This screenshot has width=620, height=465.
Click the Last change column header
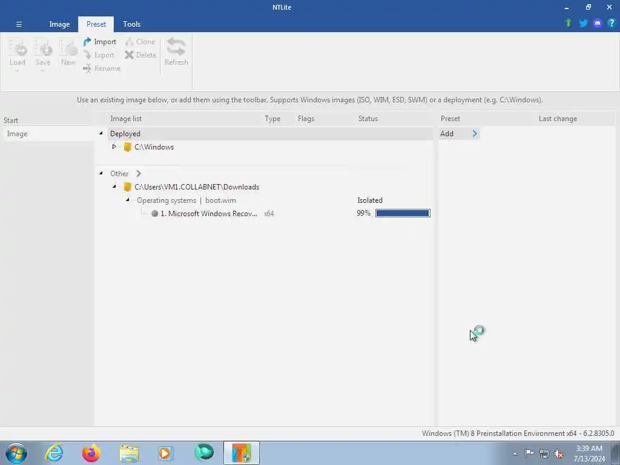coord(558,119)
